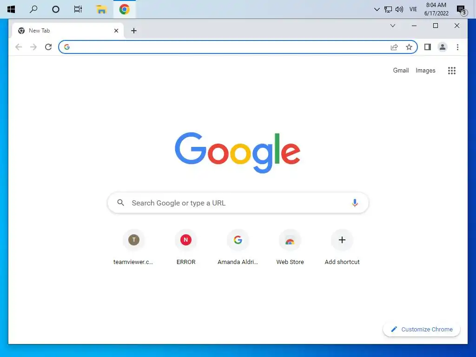Viewport: 476px width, 357px height.
Task: Toggle the Chrome side panel
Action: (428, 47)
